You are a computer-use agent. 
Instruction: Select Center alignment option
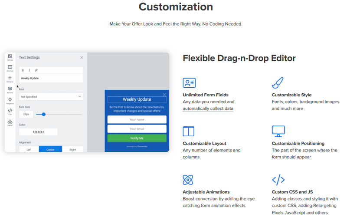coord(50,149)
